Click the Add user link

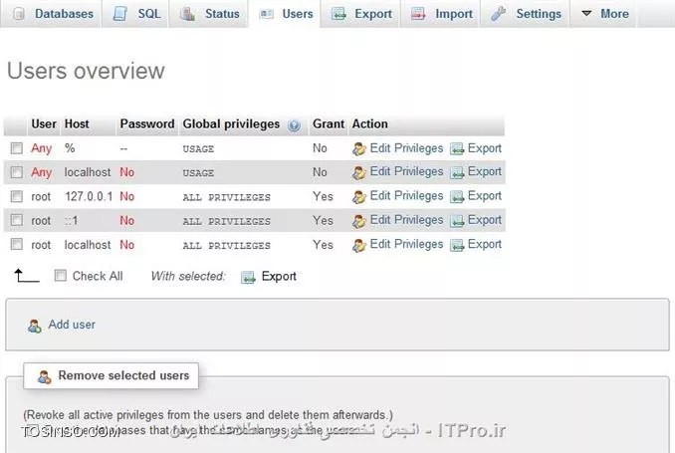pyautogui.click(x=72, y=325)
